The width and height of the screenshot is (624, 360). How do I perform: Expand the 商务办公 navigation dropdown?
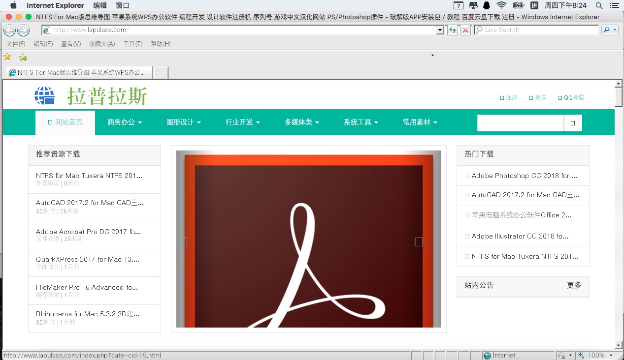point(125,122)
